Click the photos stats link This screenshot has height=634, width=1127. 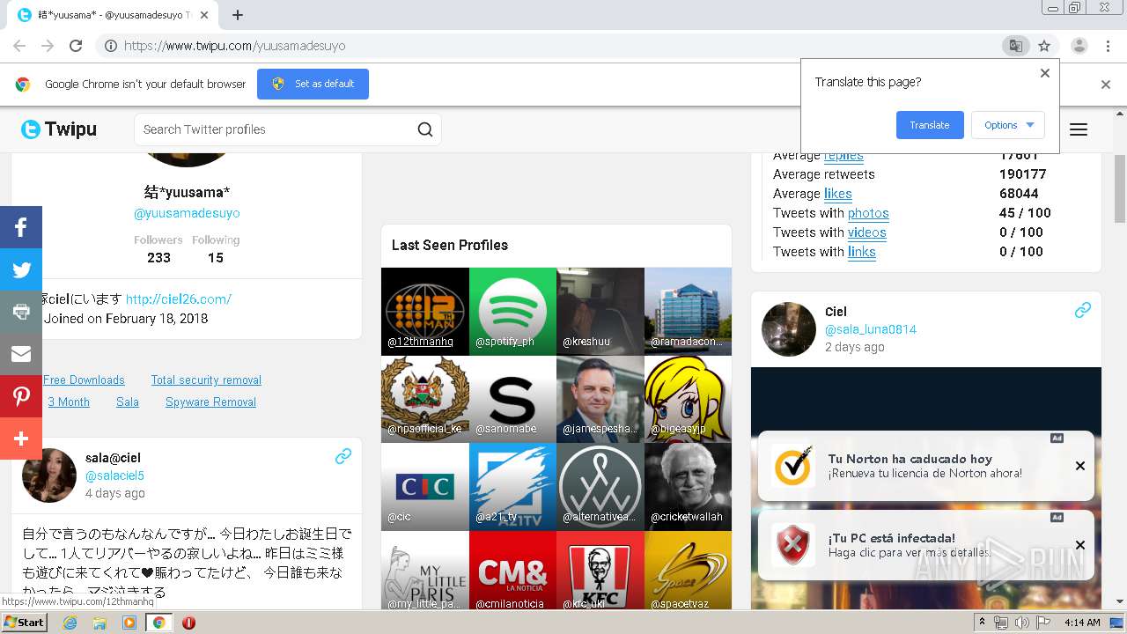pyautogui.click(x=868, y=213)
